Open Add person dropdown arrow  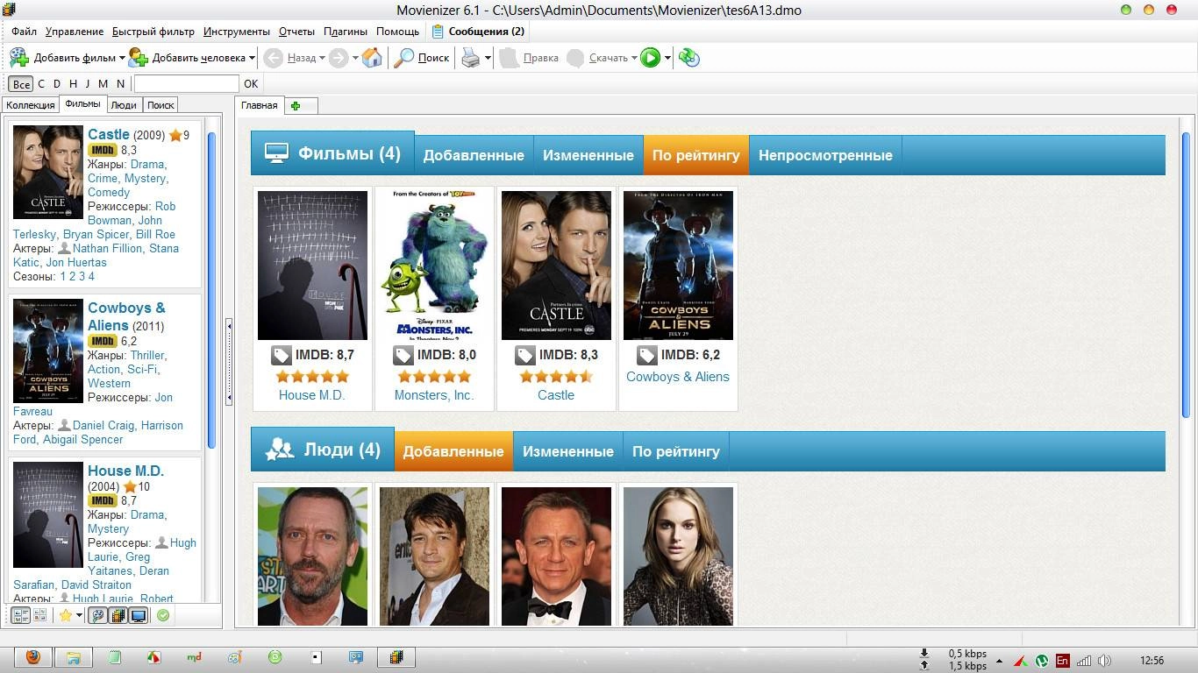click(252, 58)
